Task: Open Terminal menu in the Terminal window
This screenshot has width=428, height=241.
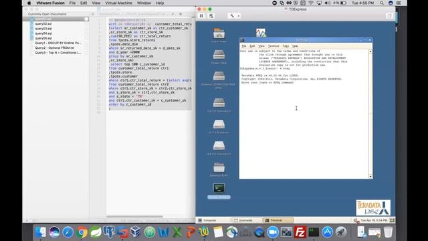Action: 274,46
